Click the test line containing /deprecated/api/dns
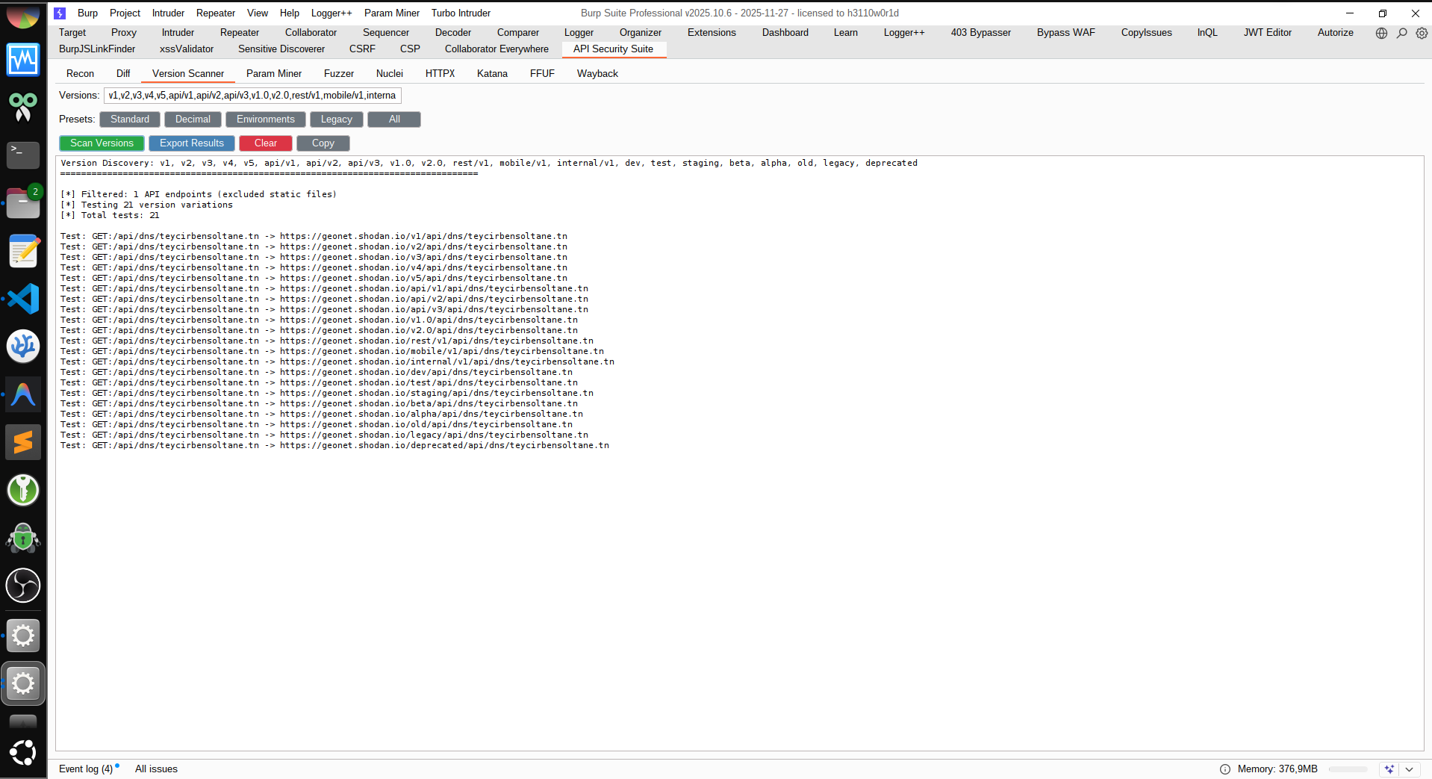The height and width of the screenshot is (779, 1432). [334, 445]
